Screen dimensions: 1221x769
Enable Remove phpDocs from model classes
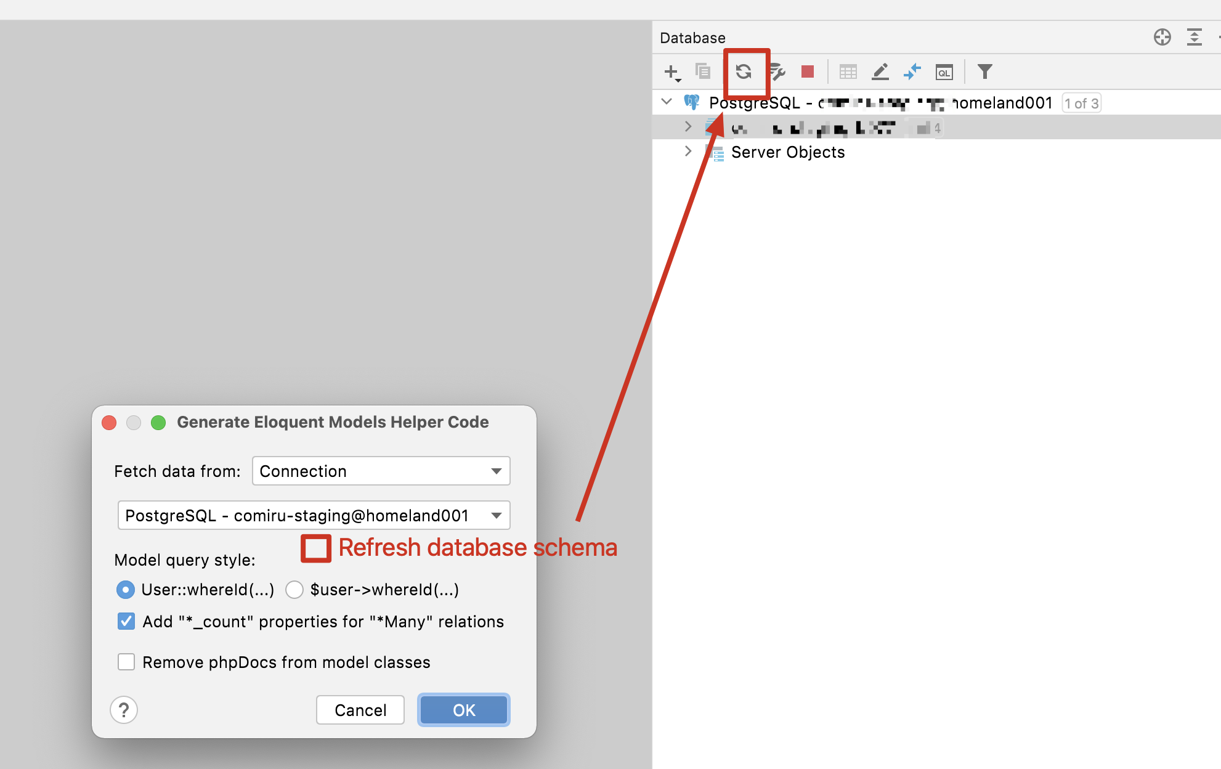126,661
